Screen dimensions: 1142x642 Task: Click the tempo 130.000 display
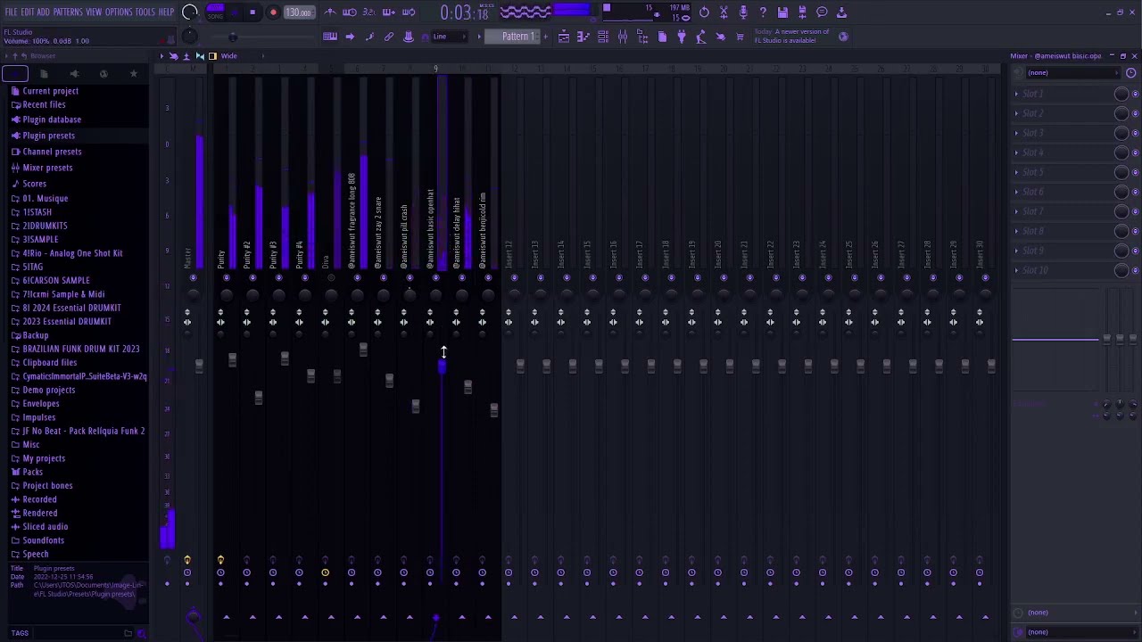pos(298,12)
